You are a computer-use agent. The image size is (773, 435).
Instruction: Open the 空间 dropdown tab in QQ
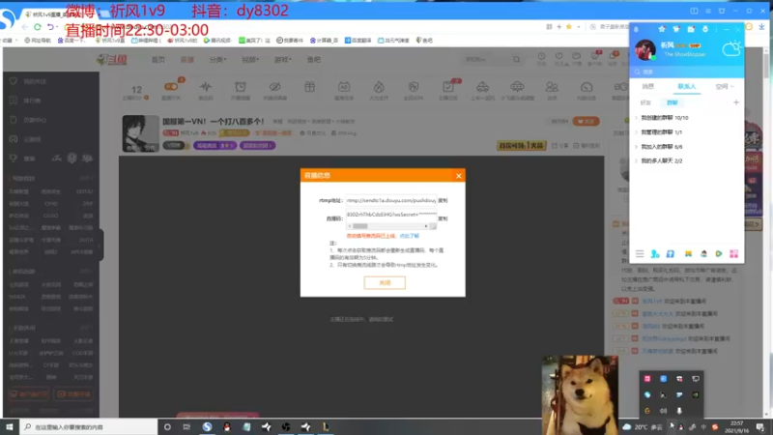coord(725,86)
